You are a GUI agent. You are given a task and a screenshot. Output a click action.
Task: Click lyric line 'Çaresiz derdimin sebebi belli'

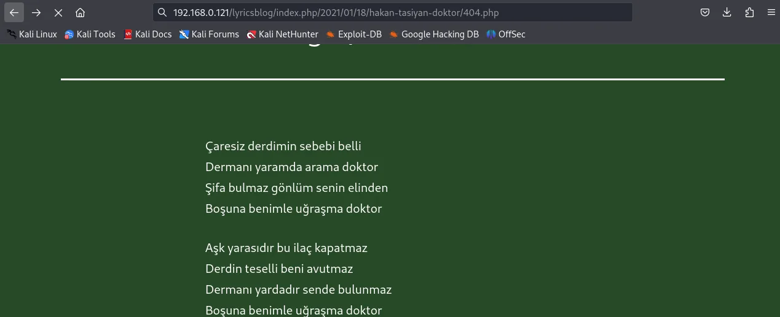pyautogui.click(x=283, y=147)
